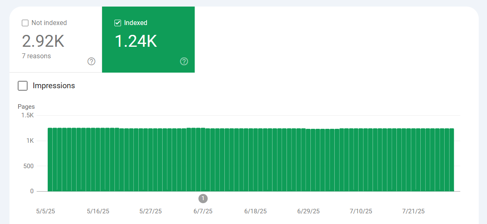Click the 'Not indexed' label text
The image size is (487, 224).
pyautogui.click(x=49, y=23)
